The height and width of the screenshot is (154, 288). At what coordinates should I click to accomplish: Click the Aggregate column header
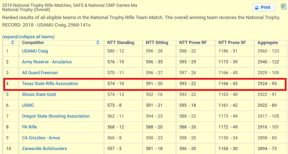pos(268,43)
